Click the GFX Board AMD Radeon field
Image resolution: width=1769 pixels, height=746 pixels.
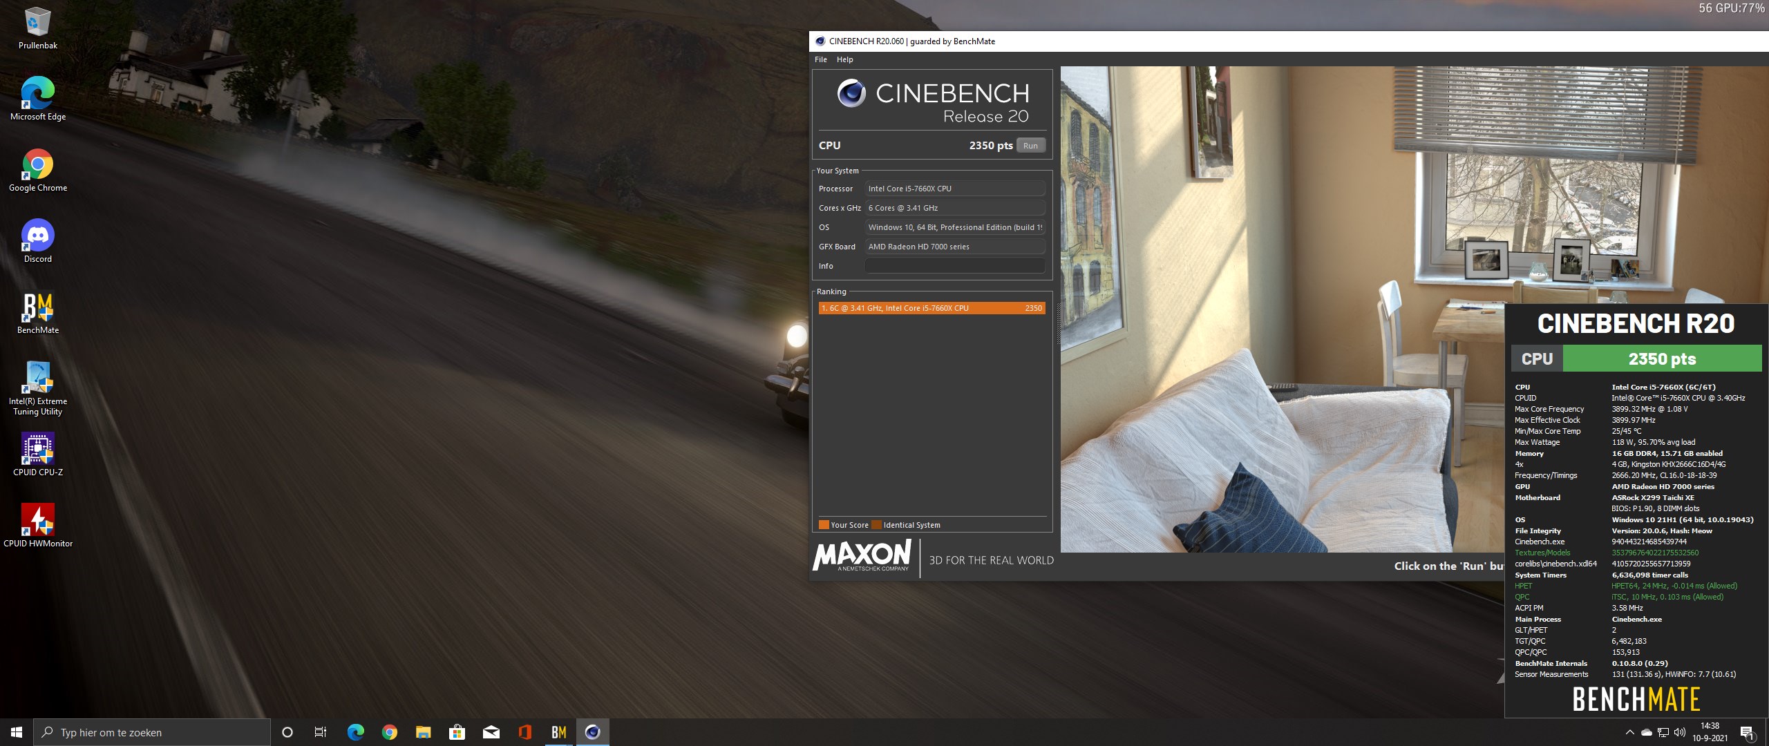955,247
